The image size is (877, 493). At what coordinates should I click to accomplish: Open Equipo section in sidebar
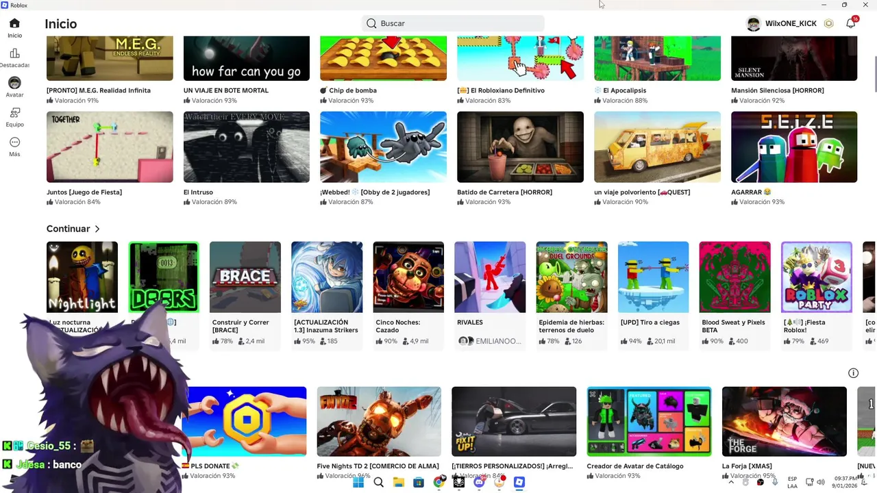14,117
